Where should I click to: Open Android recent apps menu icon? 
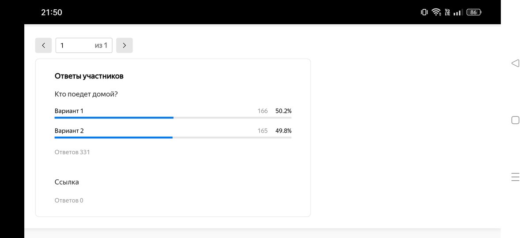click(515, 177)
